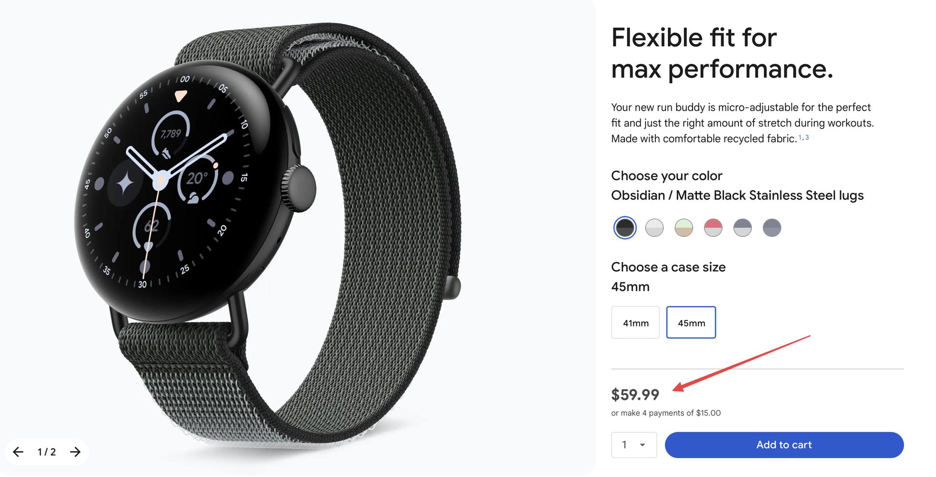Choose the light gray porcelain color swatch

(654, 228)
